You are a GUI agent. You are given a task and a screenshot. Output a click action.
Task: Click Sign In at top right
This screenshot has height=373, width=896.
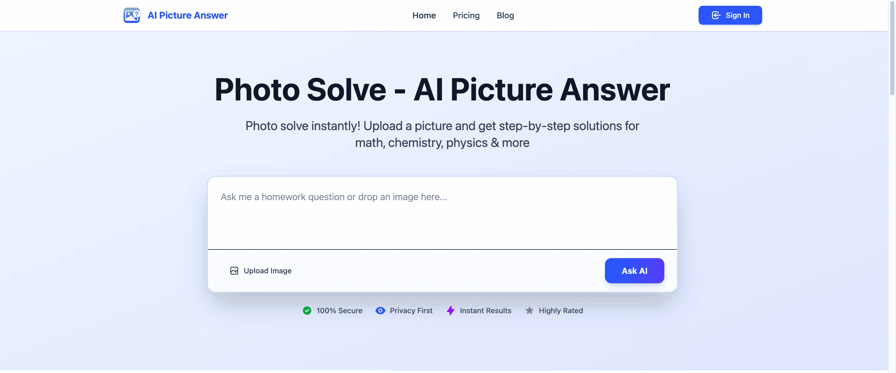730,15
